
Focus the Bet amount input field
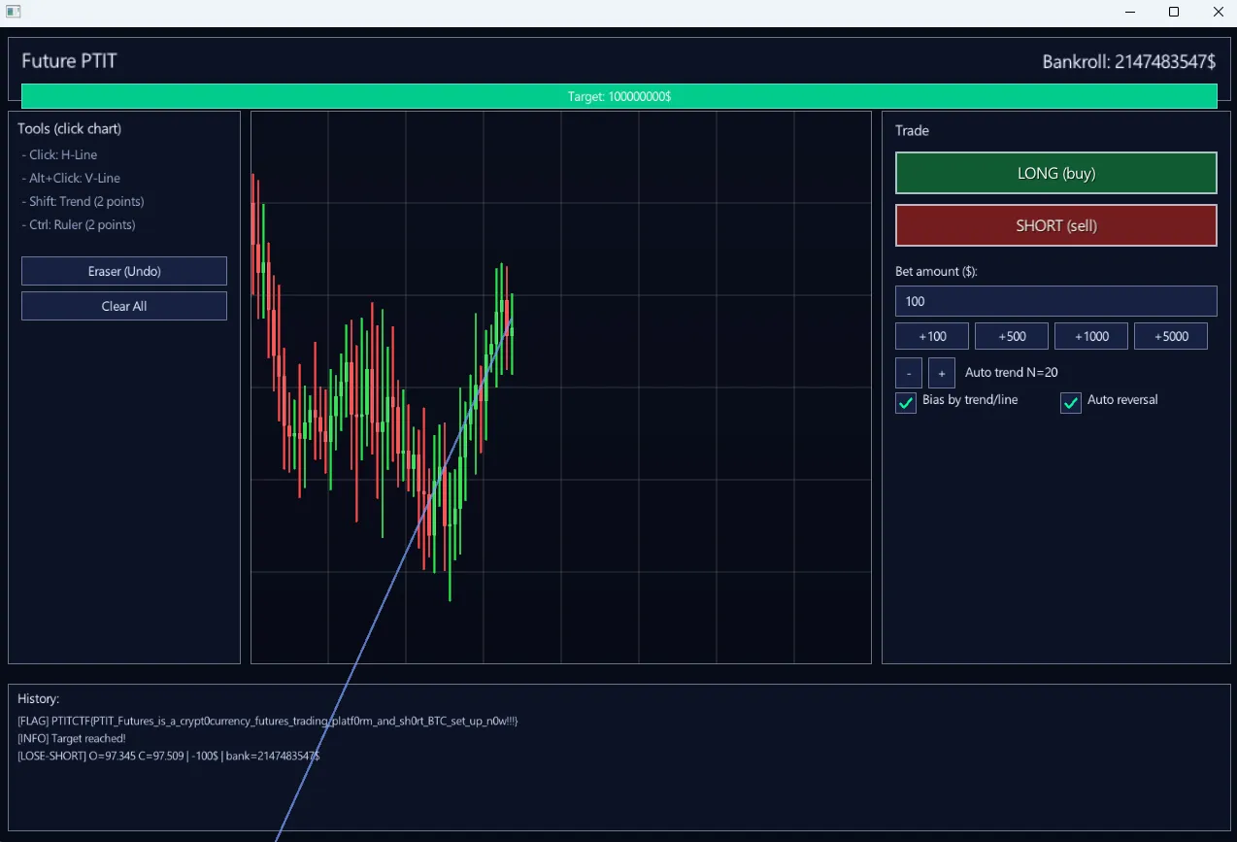[x=1055, y=301]
